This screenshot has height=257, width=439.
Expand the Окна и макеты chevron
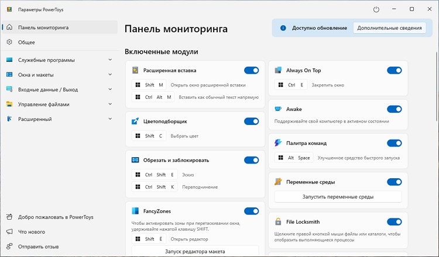pos(110,75)
